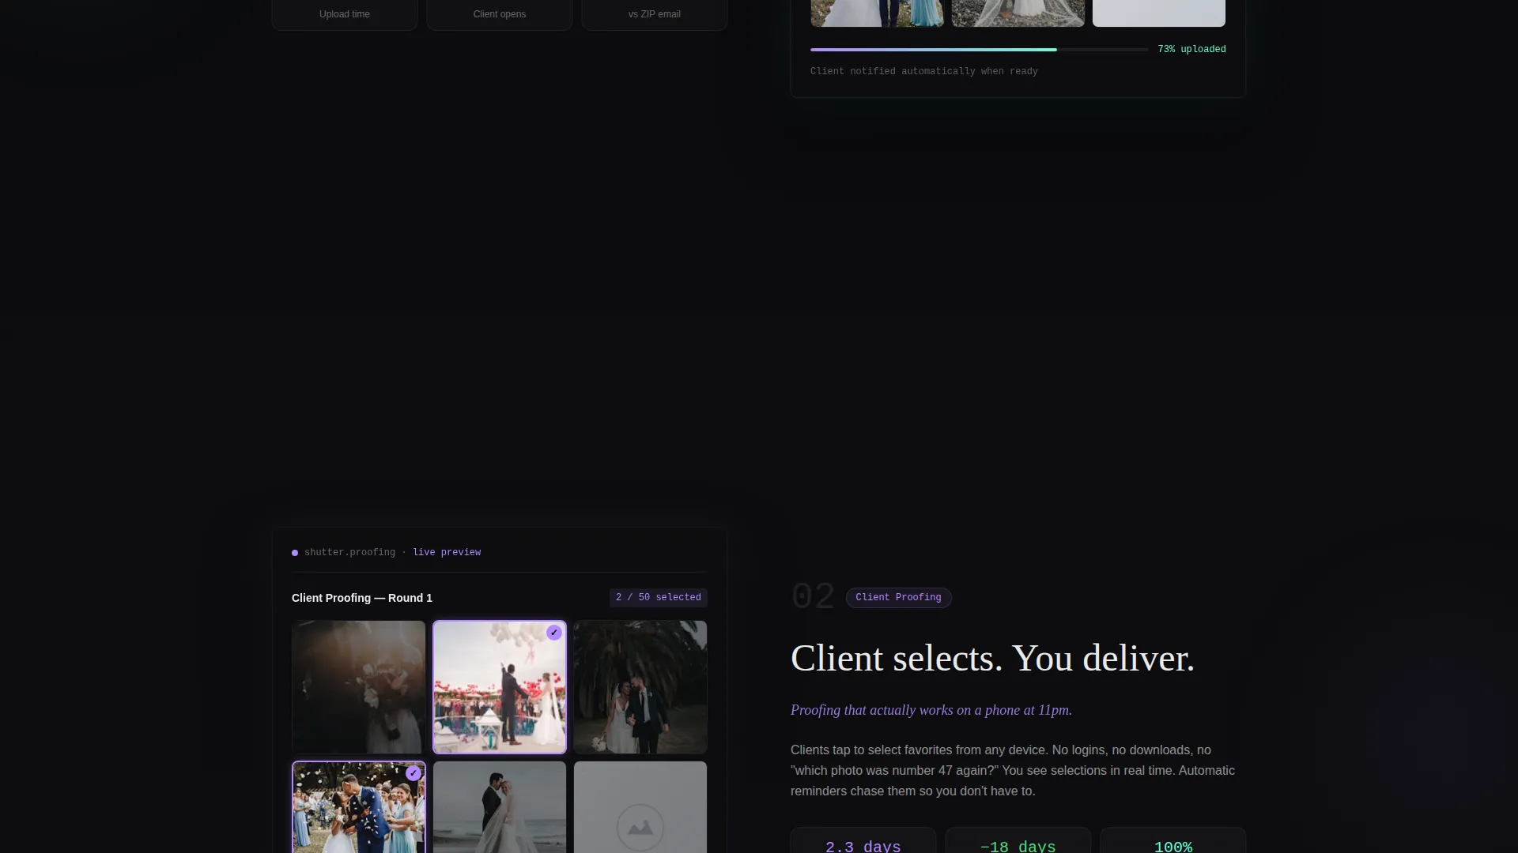Click Client notified automatically when ready text
Screen dimensions: 1518x853
(x=924, y=71)
